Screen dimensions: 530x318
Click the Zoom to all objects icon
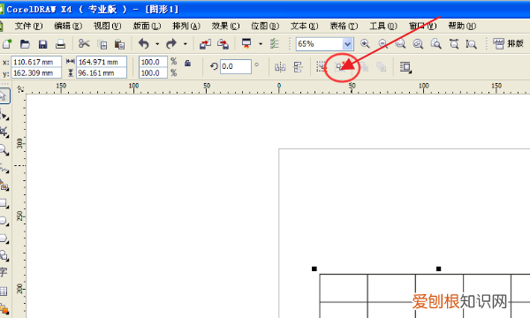(x=418, y=43)
